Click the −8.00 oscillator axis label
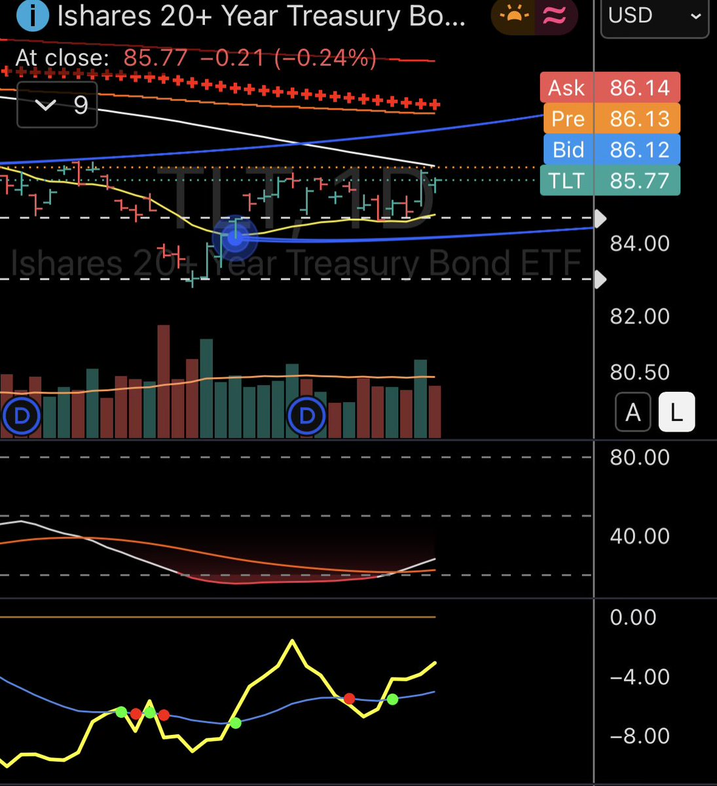This screenshot has width=717, height=786. pos(640,736)
